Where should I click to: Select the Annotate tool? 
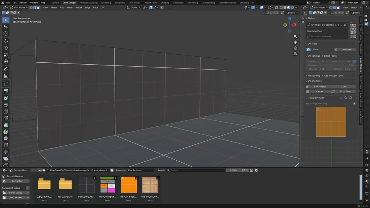click(x=6, y=69)
